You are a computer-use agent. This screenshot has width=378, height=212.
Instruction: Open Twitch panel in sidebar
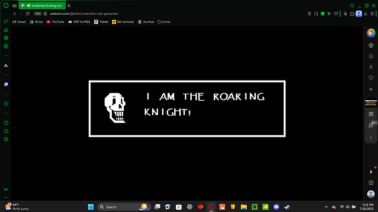coord(6,84)
